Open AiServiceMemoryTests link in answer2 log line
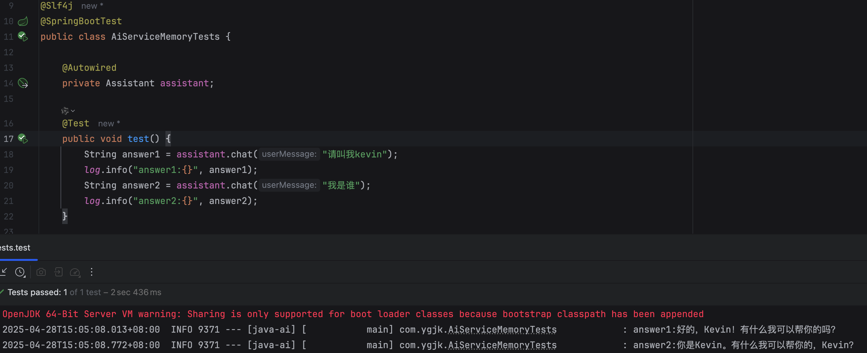Screen dimensions: 867x353 [x=502, y=345]
